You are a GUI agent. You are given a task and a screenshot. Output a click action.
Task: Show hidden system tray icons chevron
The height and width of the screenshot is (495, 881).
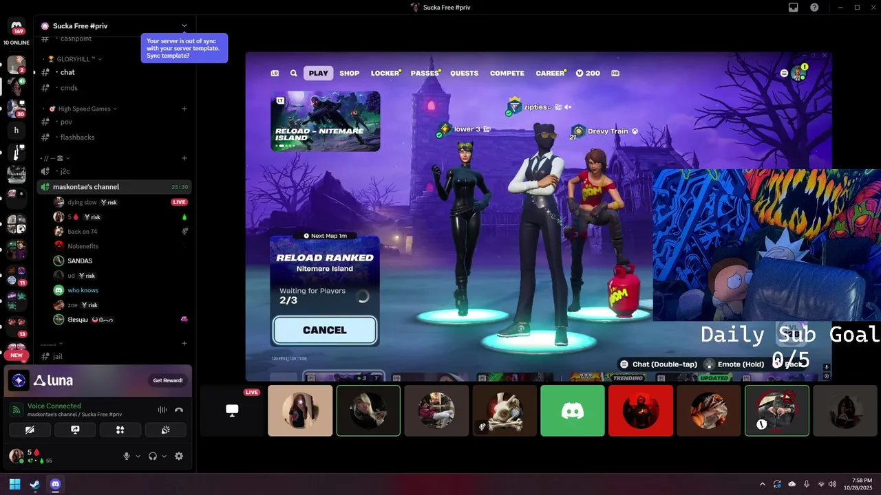coord(762,484)
